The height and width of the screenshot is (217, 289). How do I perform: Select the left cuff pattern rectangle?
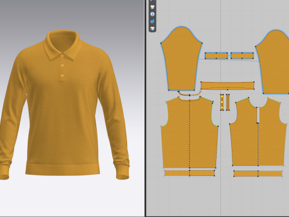pyautogui.click(x=216, y=55)
